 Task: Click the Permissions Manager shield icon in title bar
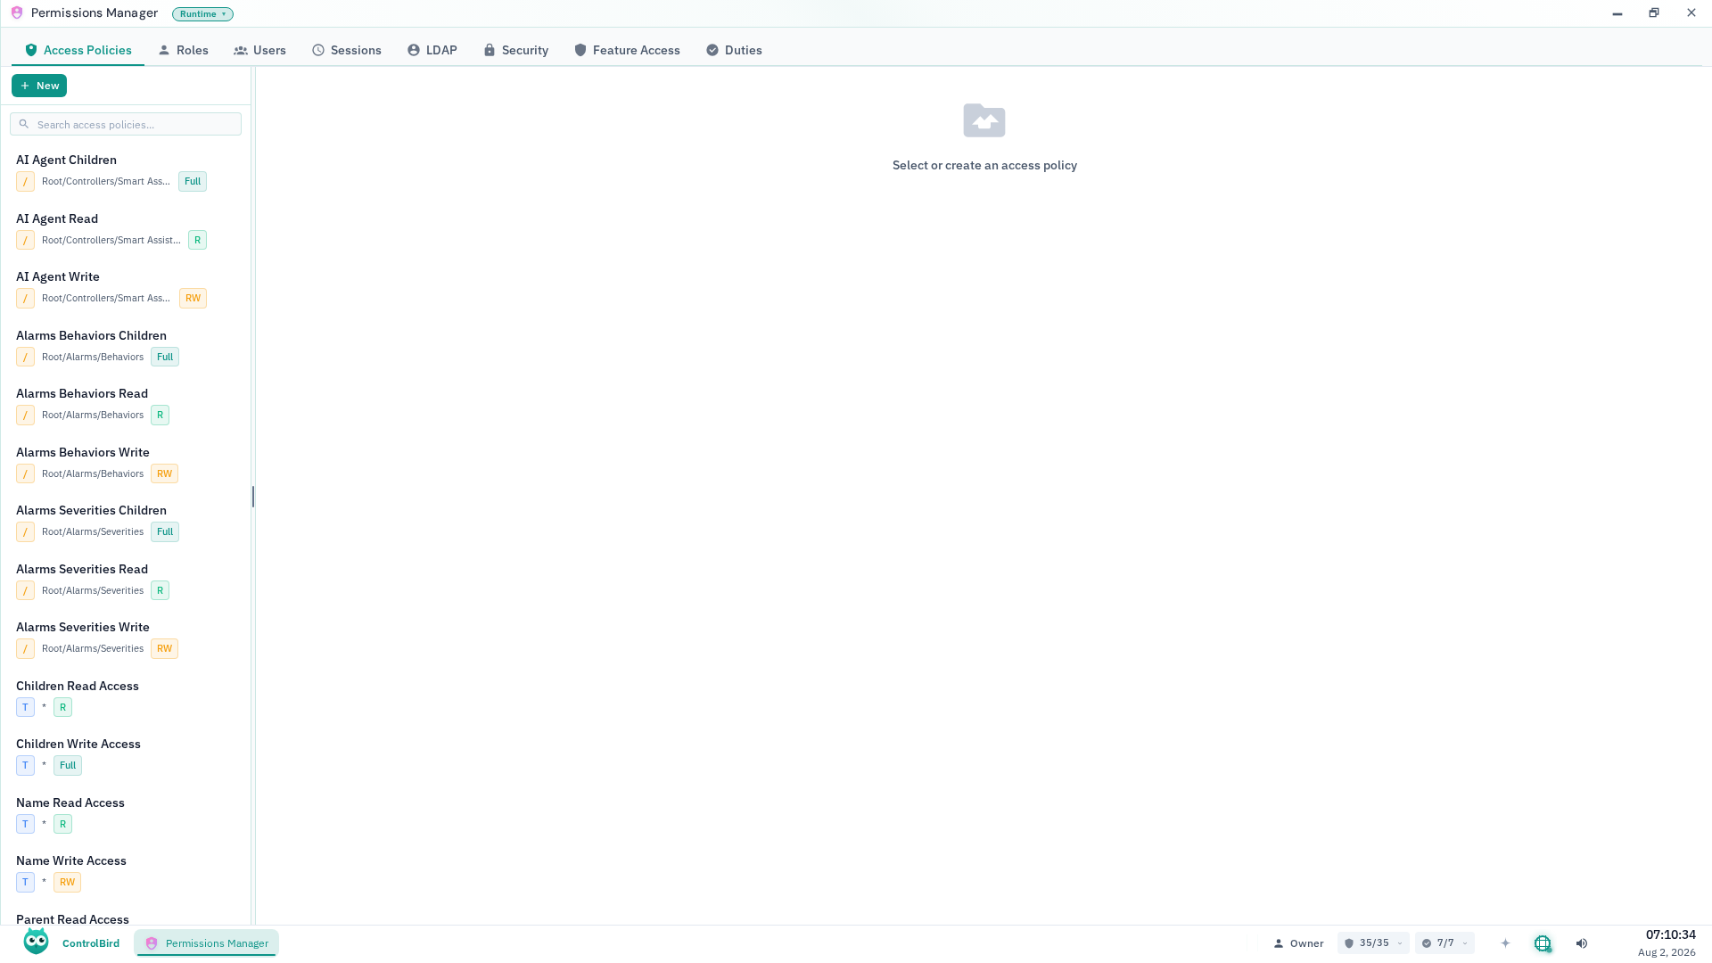17,13
